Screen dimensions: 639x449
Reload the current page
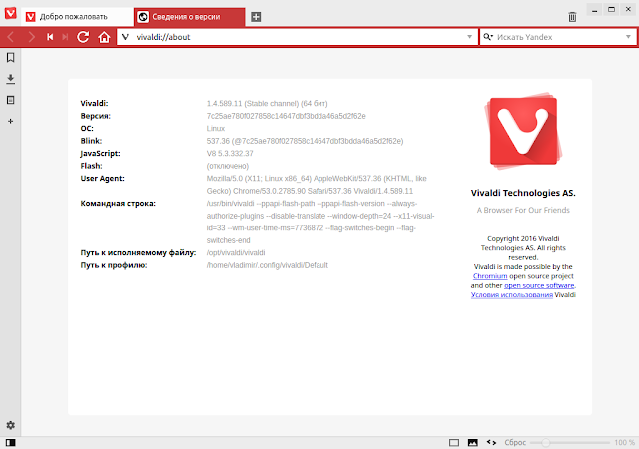[83, 37]
